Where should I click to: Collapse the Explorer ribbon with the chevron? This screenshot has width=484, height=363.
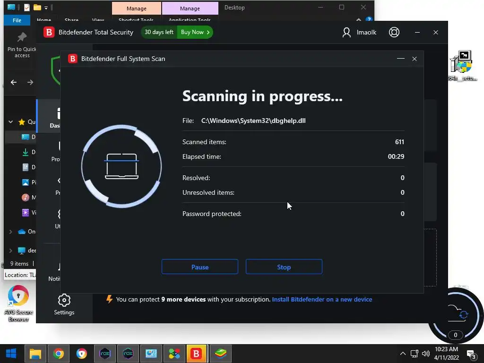point(358,20)
